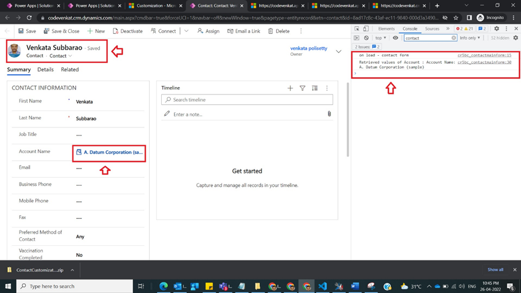The height and width of the screenshot is (293, 521).
Task: Open the DevTools Sources tab
Action: tap(432, 29)
